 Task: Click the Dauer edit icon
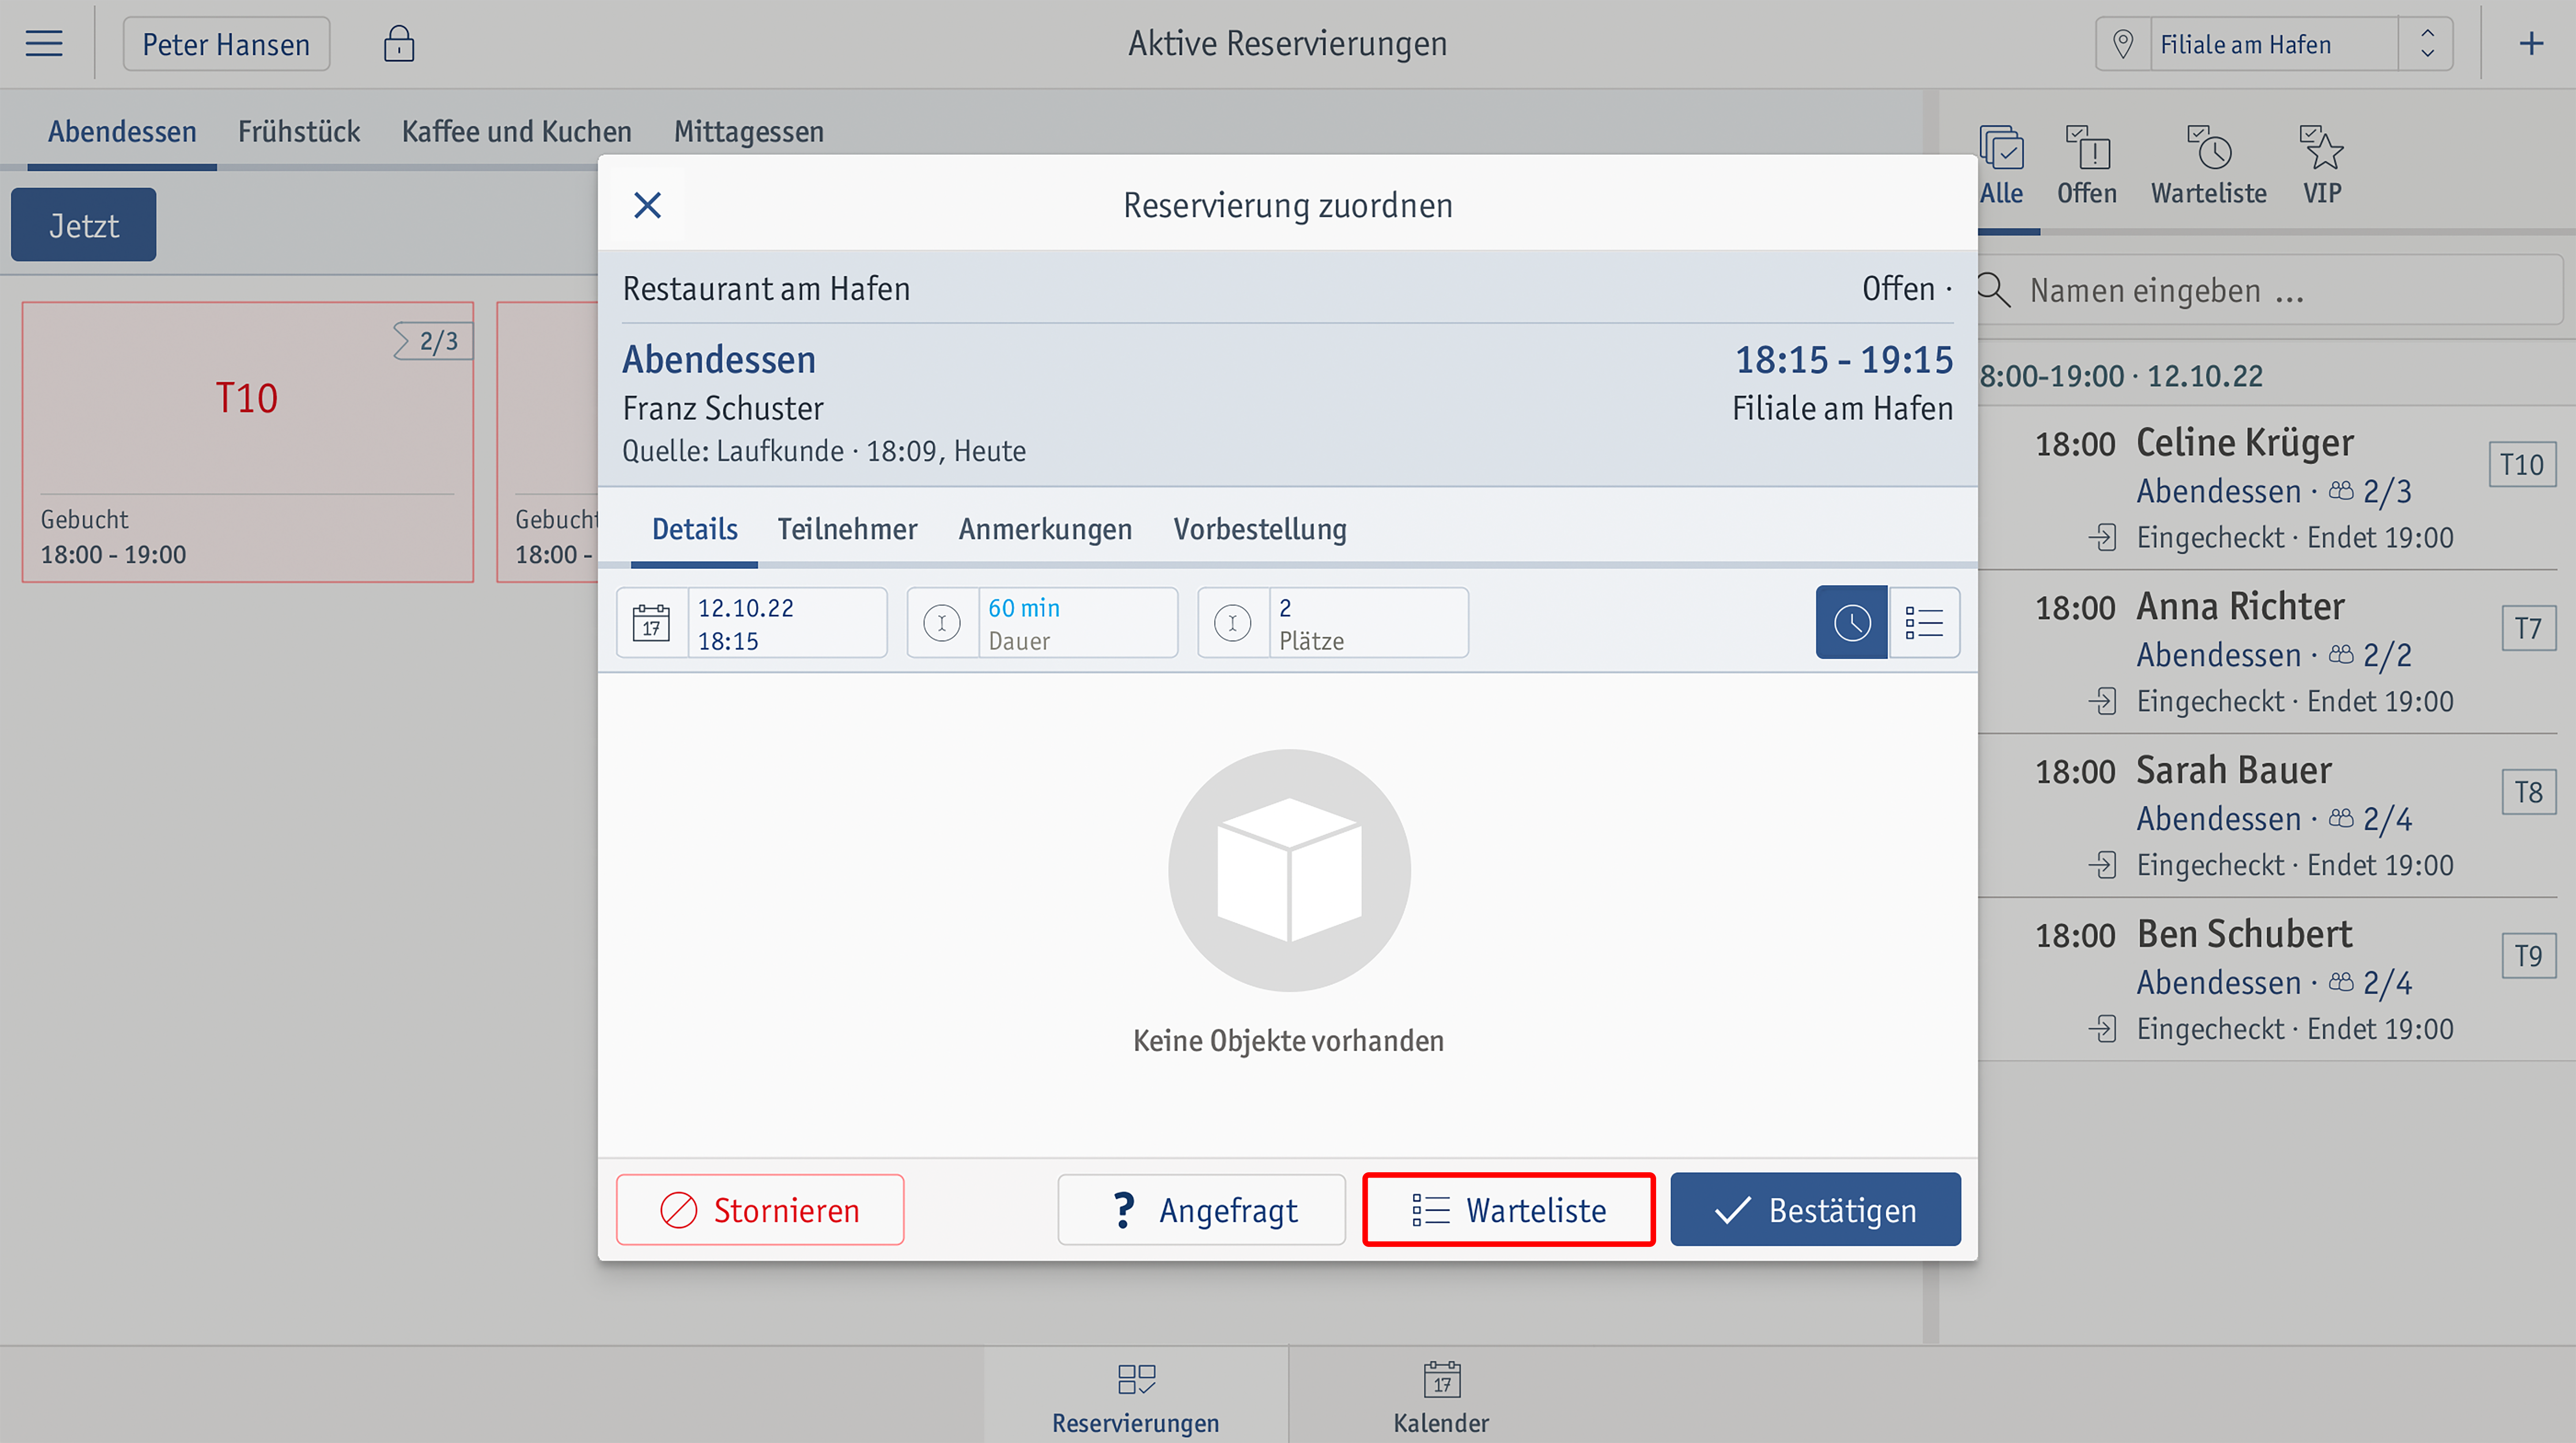tap(942, 623)
